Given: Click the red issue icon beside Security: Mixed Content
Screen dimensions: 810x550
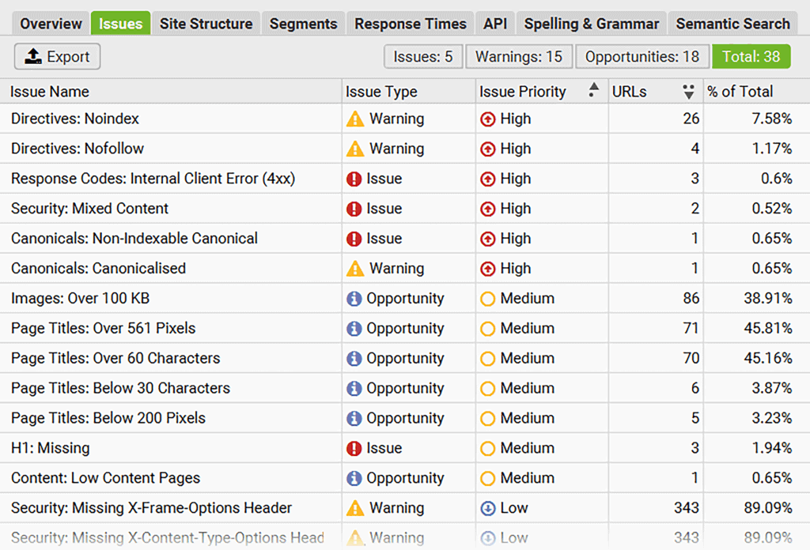Looking at the screenshot, I should (x=354, y=209).
